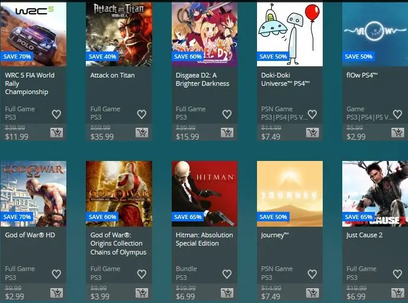Open WRC 5 FIA World Rally Championship title
408x303 pixels.
pos(30,83)
